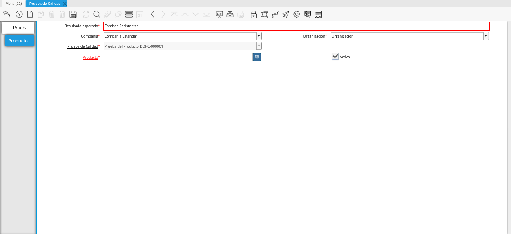The height and width of the screenshot is (234, 511).
Task: Save the record with floppy disk icon
Action: point(73,14)
